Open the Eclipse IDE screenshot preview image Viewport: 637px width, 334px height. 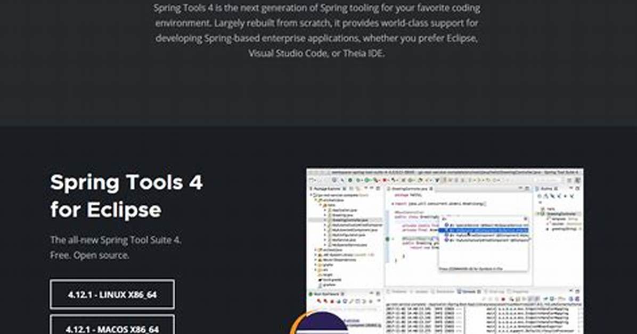(x=445, y=251)
